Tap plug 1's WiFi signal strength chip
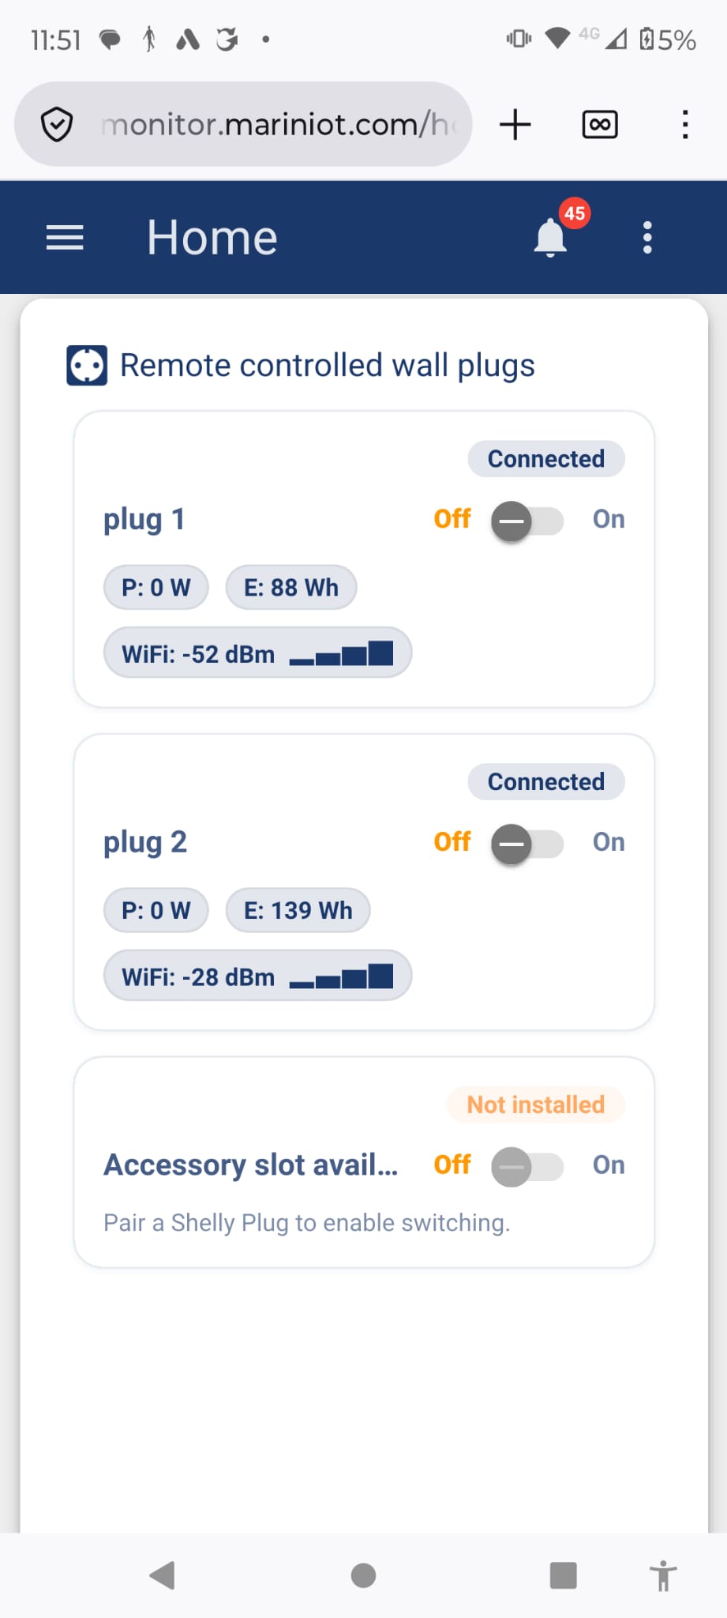The width and height of the screenshot is (727, 1618). (257, 653)
